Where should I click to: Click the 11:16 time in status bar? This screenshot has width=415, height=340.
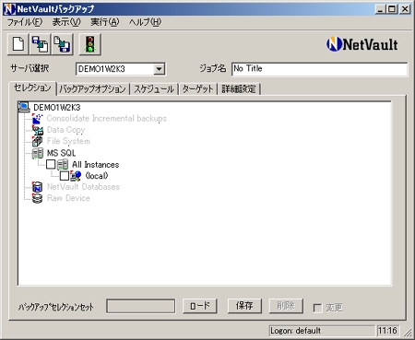click(387, 331)
